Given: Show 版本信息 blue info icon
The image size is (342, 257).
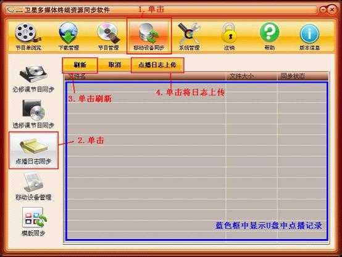Looking at the screenshot, I should click(309, 33).
